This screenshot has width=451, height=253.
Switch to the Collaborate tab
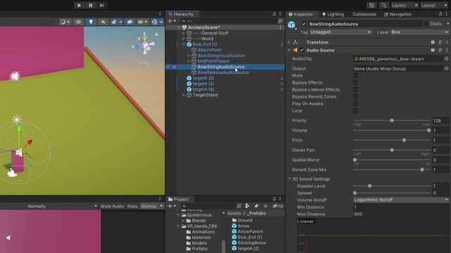point(364,14)
